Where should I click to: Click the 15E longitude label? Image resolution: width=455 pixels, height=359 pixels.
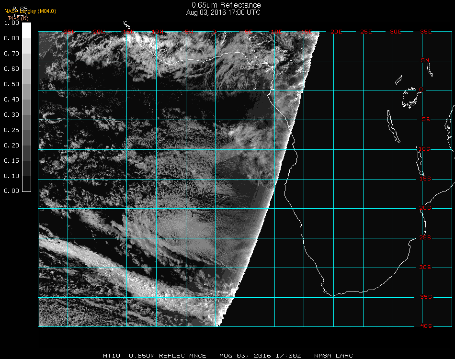(x=307, y=32)
